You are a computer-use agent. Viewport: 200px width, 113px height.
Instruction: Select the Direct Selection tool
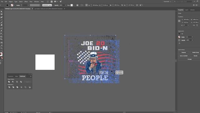click(x=2, y=14)
